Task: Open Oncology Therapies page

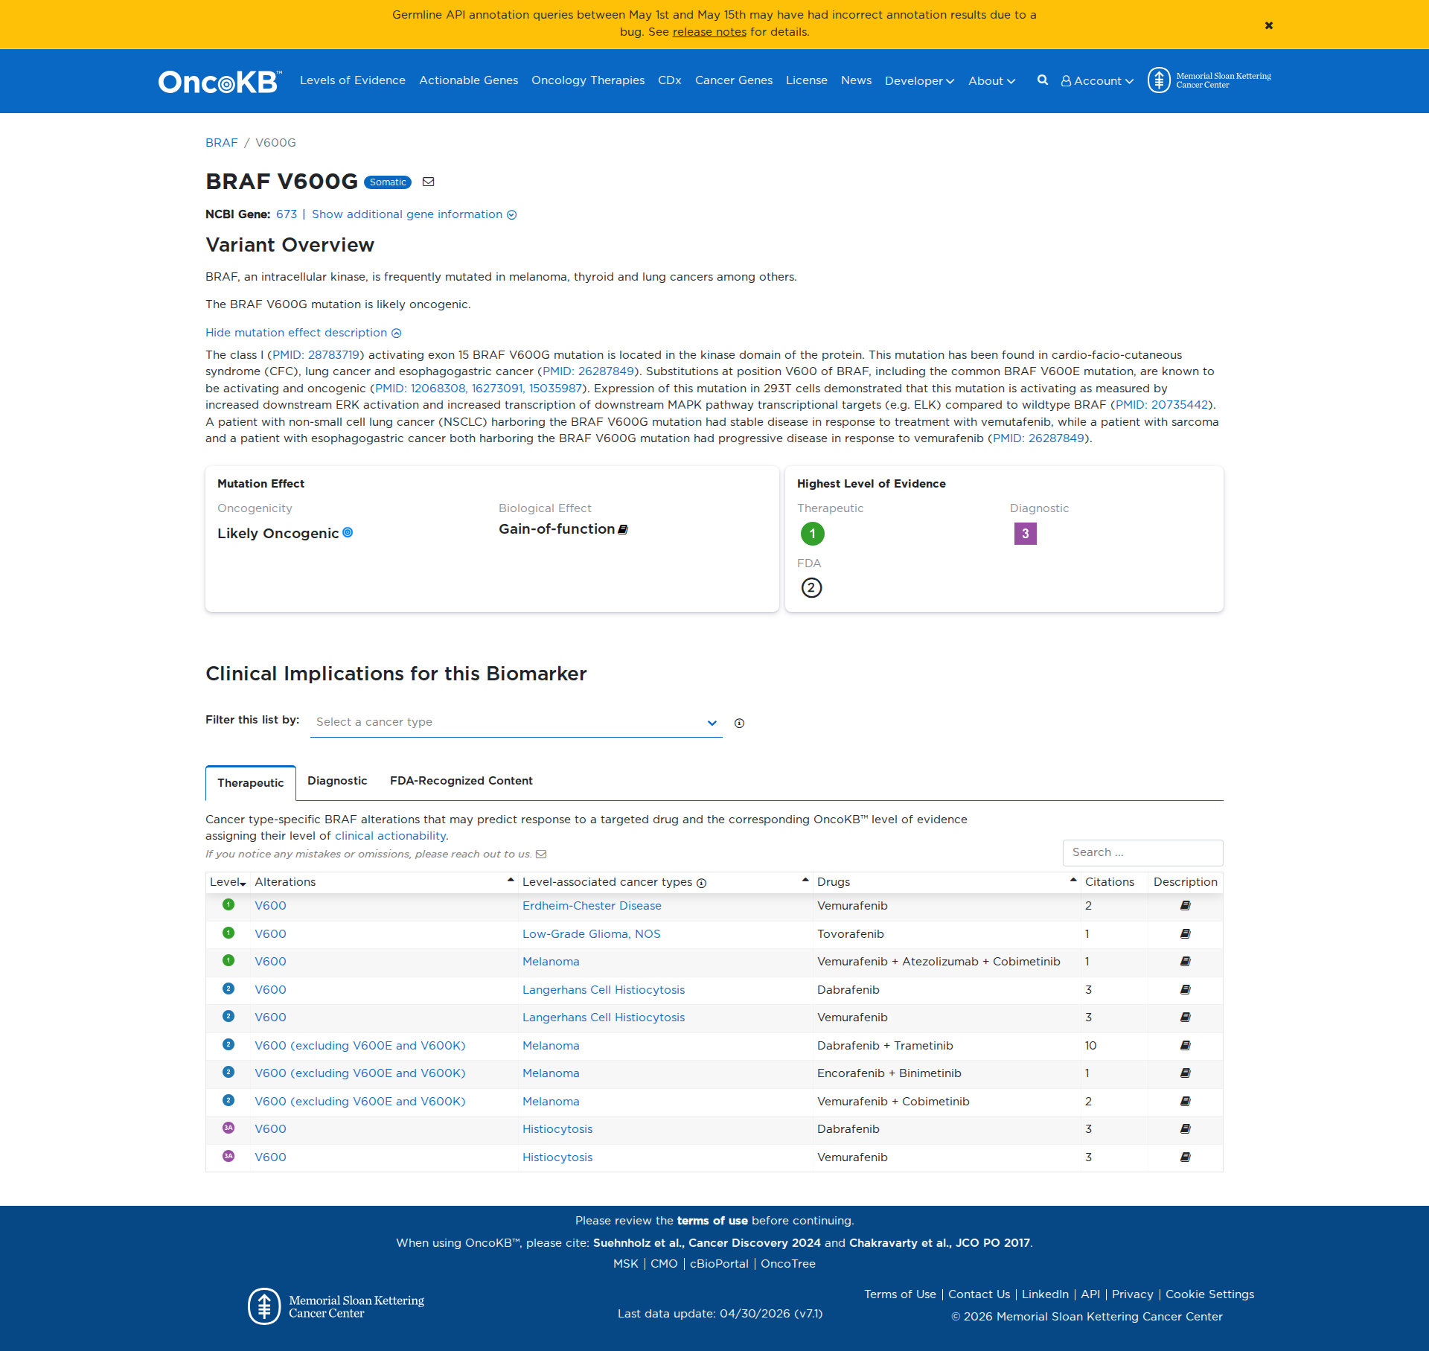Action: tap(588, 80)
